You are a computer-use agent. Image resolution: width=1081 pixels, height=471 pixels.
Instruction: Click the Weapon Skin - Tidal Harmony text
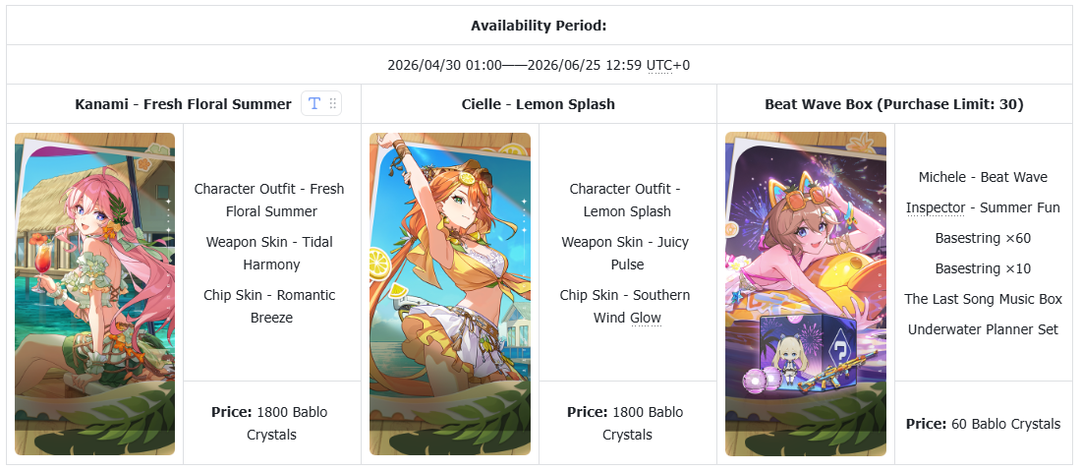[x=271, y=253]
